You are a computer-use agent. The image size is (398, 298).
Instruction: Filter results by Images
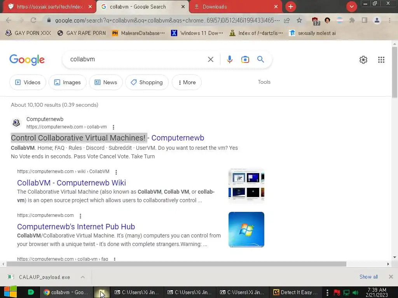[x=68, y=82]
